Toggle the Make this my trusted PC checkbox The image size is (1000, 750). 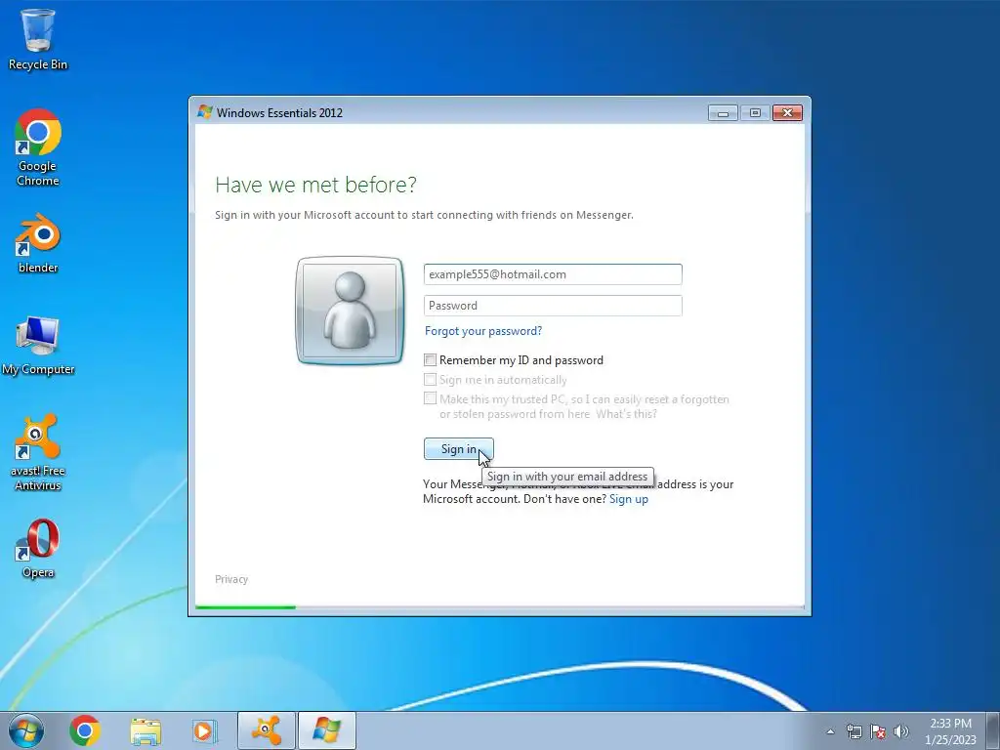tap(431, 398)
